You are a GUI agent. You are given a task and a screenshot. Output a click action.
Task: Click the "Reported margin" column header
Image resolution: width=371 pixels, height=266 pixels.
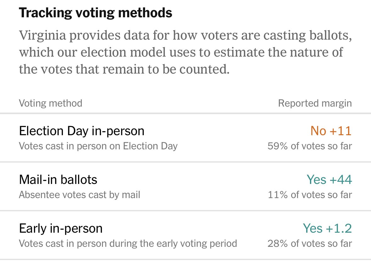click(x=315, y=103)
